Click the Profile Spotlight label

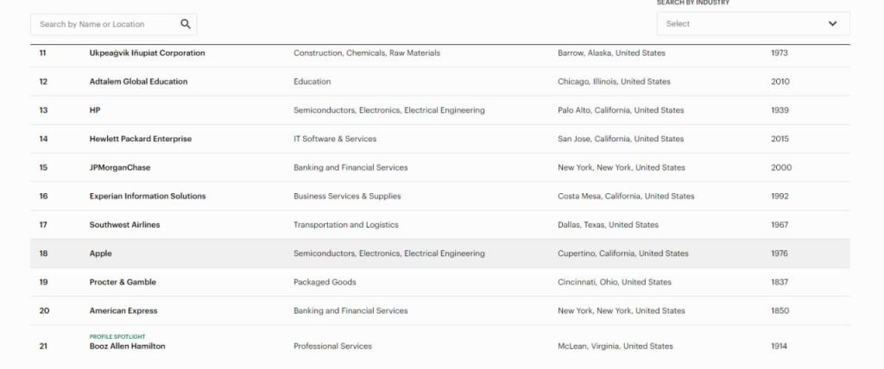117,336
